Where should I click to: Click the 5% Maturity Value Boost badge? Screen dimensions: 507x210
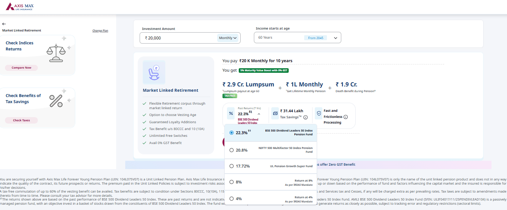tap(264, 70)
